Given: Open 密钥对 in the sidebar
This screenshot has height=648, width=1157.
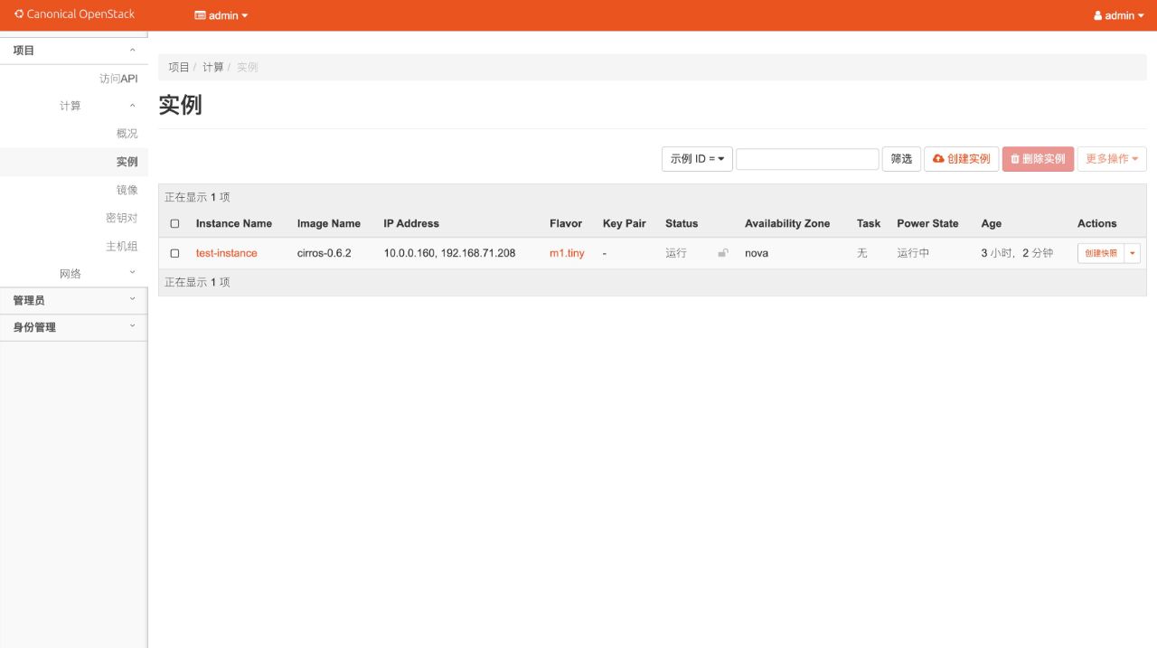Looking at the screenshot, I should 121,218.
